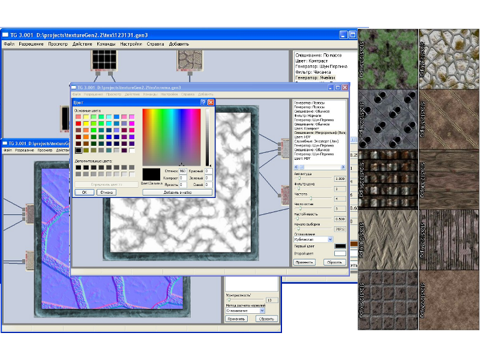Viewport: 480px width, 360px height.
Task: Open the Настройки menu in the 123131.gen3 window
Action: point(131,44)
